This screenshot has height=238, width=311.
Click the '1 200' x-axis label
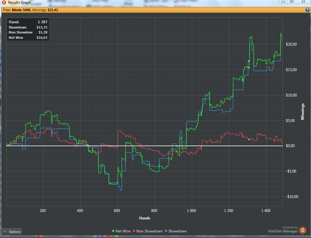tap(229, 210)
